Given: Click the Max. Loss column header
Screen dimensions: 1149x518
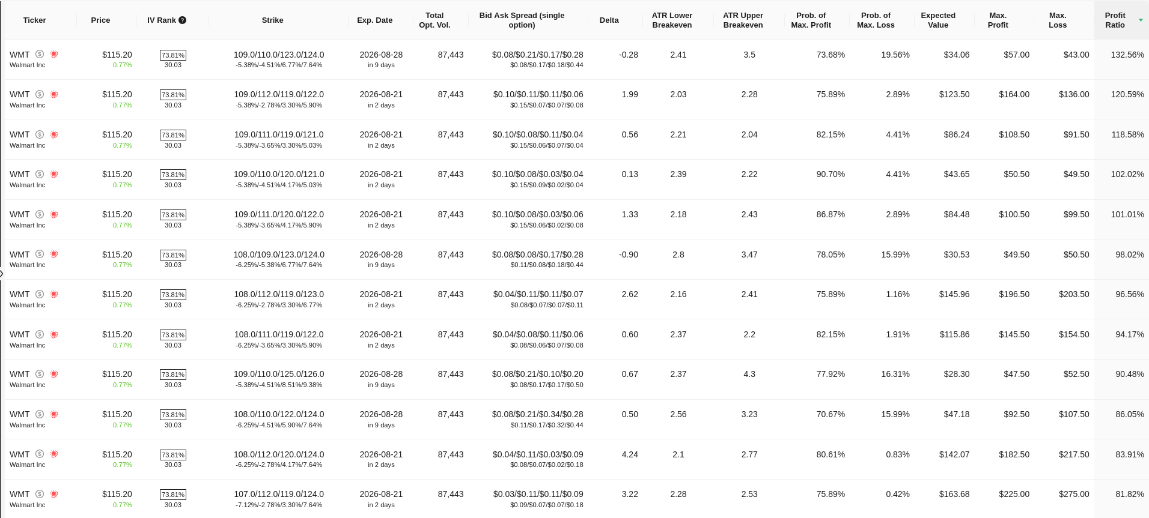Looking at the screenshot, I should (x=1058, y=20).
